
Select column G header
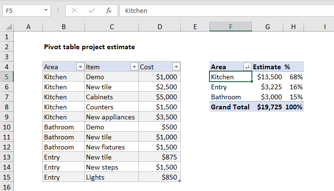268,27
